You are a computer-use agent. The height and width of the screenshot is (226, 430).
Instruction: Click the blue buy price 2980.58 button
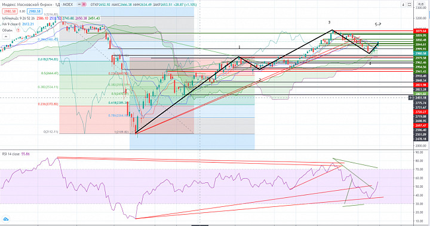[35, 11]
